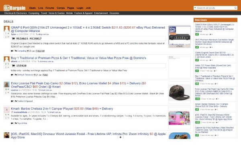Image resolution: width=241 pixels, height=145 pixels.
Task: Open comments icon on Domino's deal
Action: pyautogui.click(x=12, y=75)
